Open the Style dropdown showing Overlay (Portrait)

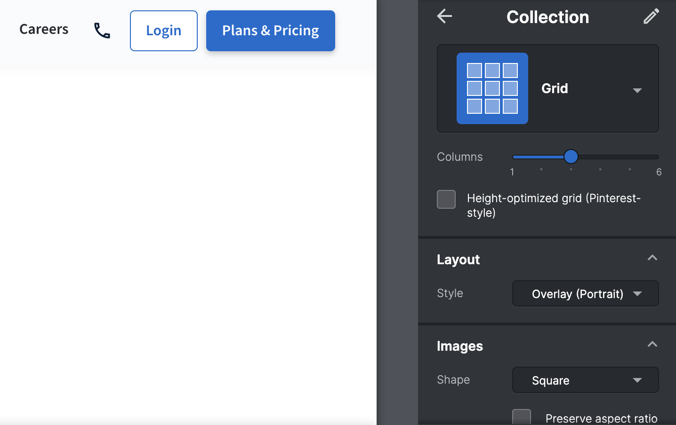(x=585, y=293)
